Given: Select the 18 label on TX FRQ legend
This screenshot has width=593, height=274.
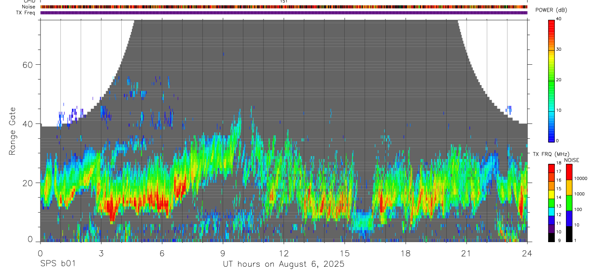Looking at the screenshot, I should (x=559, y=163).
